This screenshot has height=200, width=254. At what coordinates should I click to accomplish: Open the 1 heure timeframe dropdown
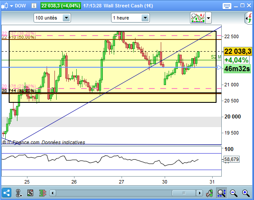point(130,18)
